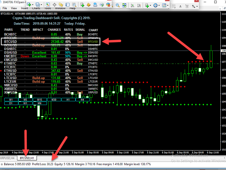The height and width of the screenshot is (170, 226).
Task: Open the green signals broadcast icon
Action: (x=102, y=5)
